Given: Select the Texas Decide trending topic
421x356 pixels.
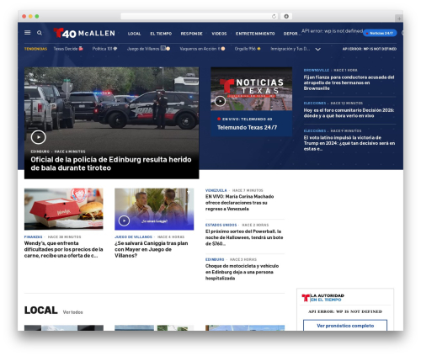Looking at the screenshot, I should (68, 49).
